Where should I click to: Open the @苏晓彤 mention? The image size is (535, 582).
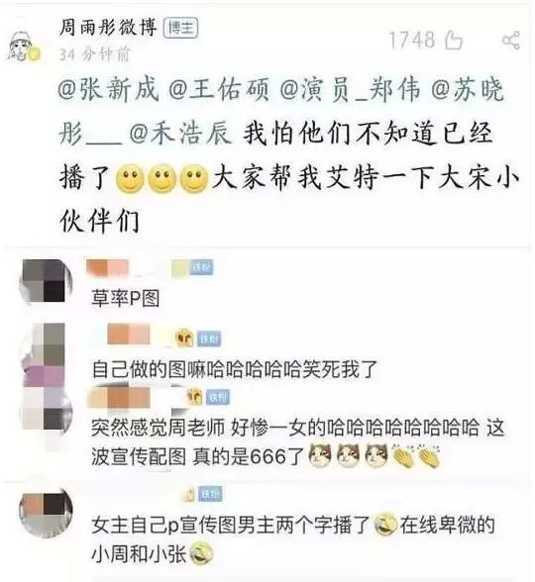click(x=468, y=89)
